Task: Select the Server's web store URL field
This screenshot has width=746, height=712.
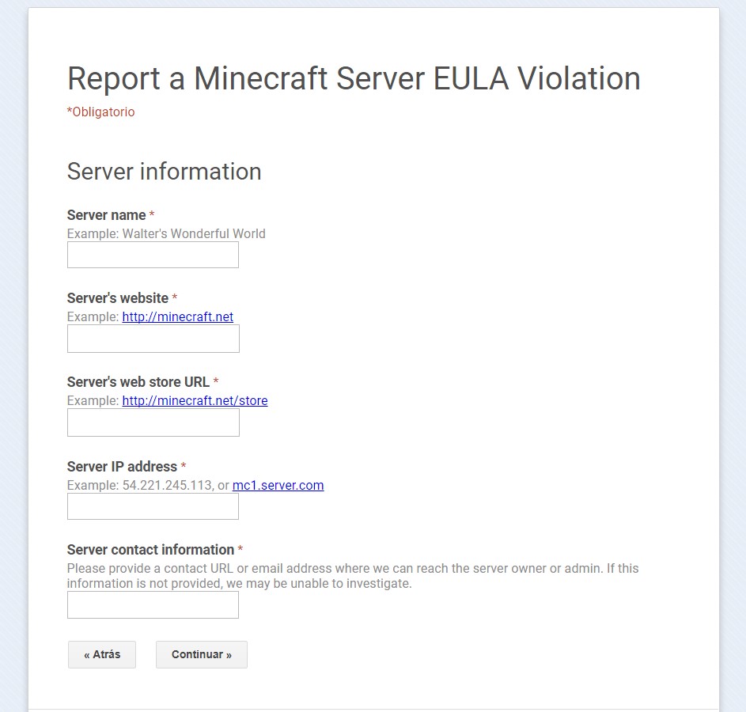Action: pyautogui.click(x=153, y=422)
